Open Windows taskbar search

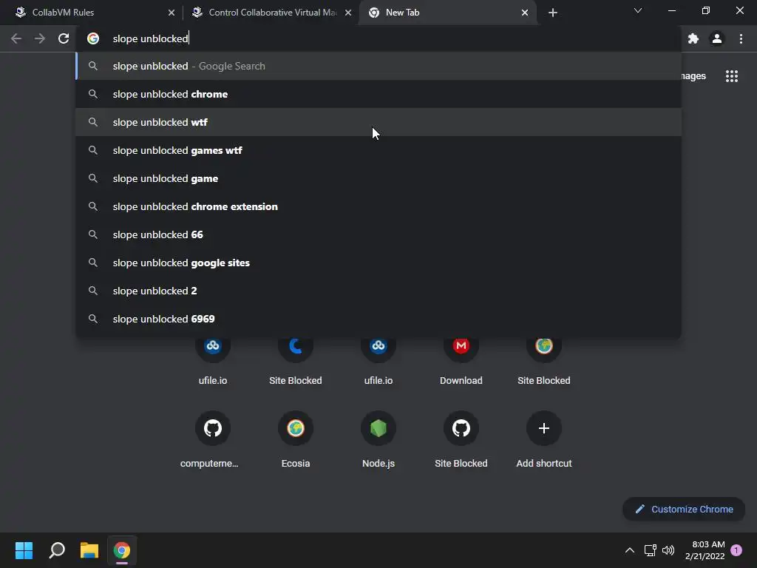pyautogui.click(x=57, y=550)
